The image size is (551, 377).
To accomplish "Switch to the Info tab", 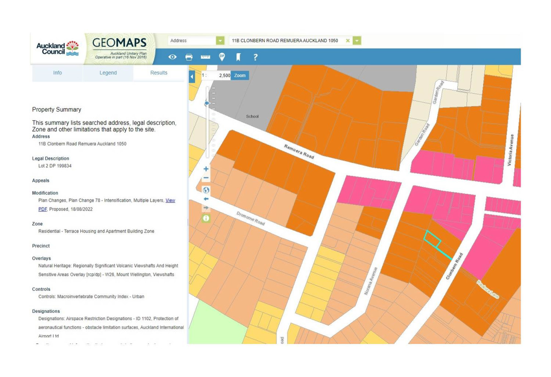I will coord(57,73).
